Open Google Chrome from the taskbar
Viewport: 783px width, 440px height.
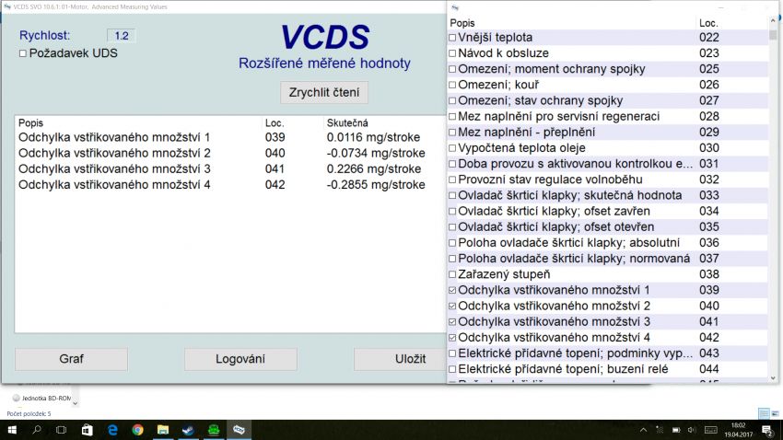[137, 429]
